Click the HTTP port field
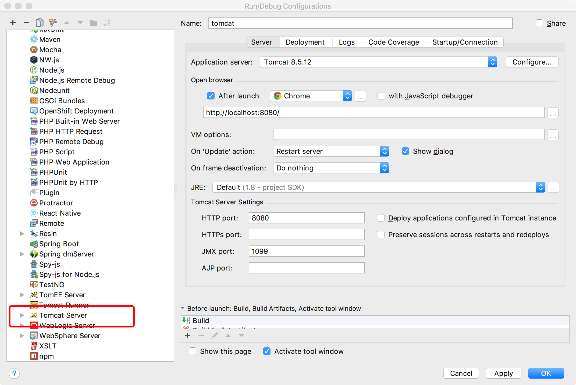This screenshot has height=385, width=576. [307, 218]
